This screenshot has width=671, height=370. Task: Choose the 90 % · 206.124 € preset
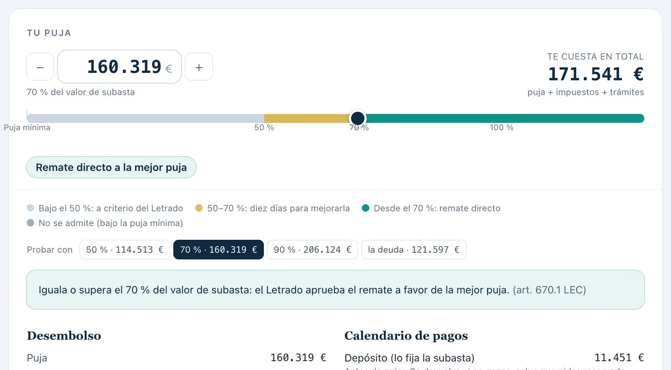[312, 249]
